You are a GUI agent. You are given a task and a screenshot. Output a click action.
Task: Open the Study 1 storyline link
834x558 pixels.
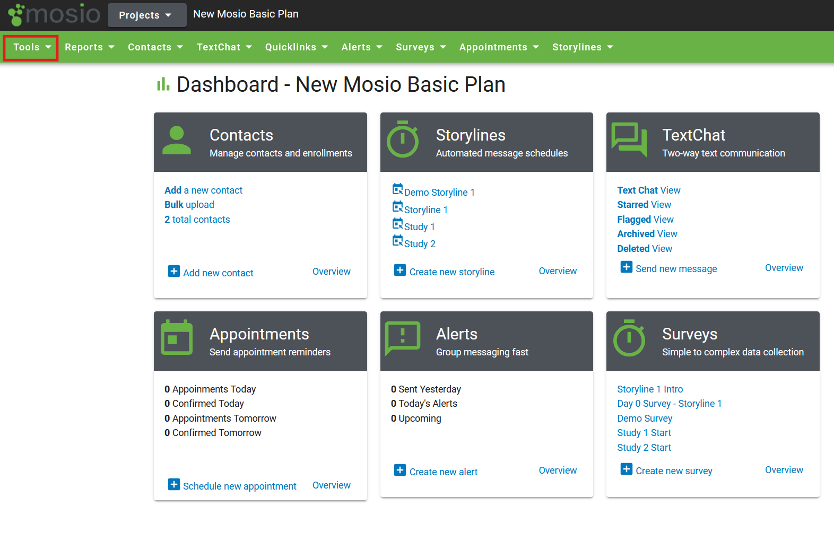click(420, 227)
